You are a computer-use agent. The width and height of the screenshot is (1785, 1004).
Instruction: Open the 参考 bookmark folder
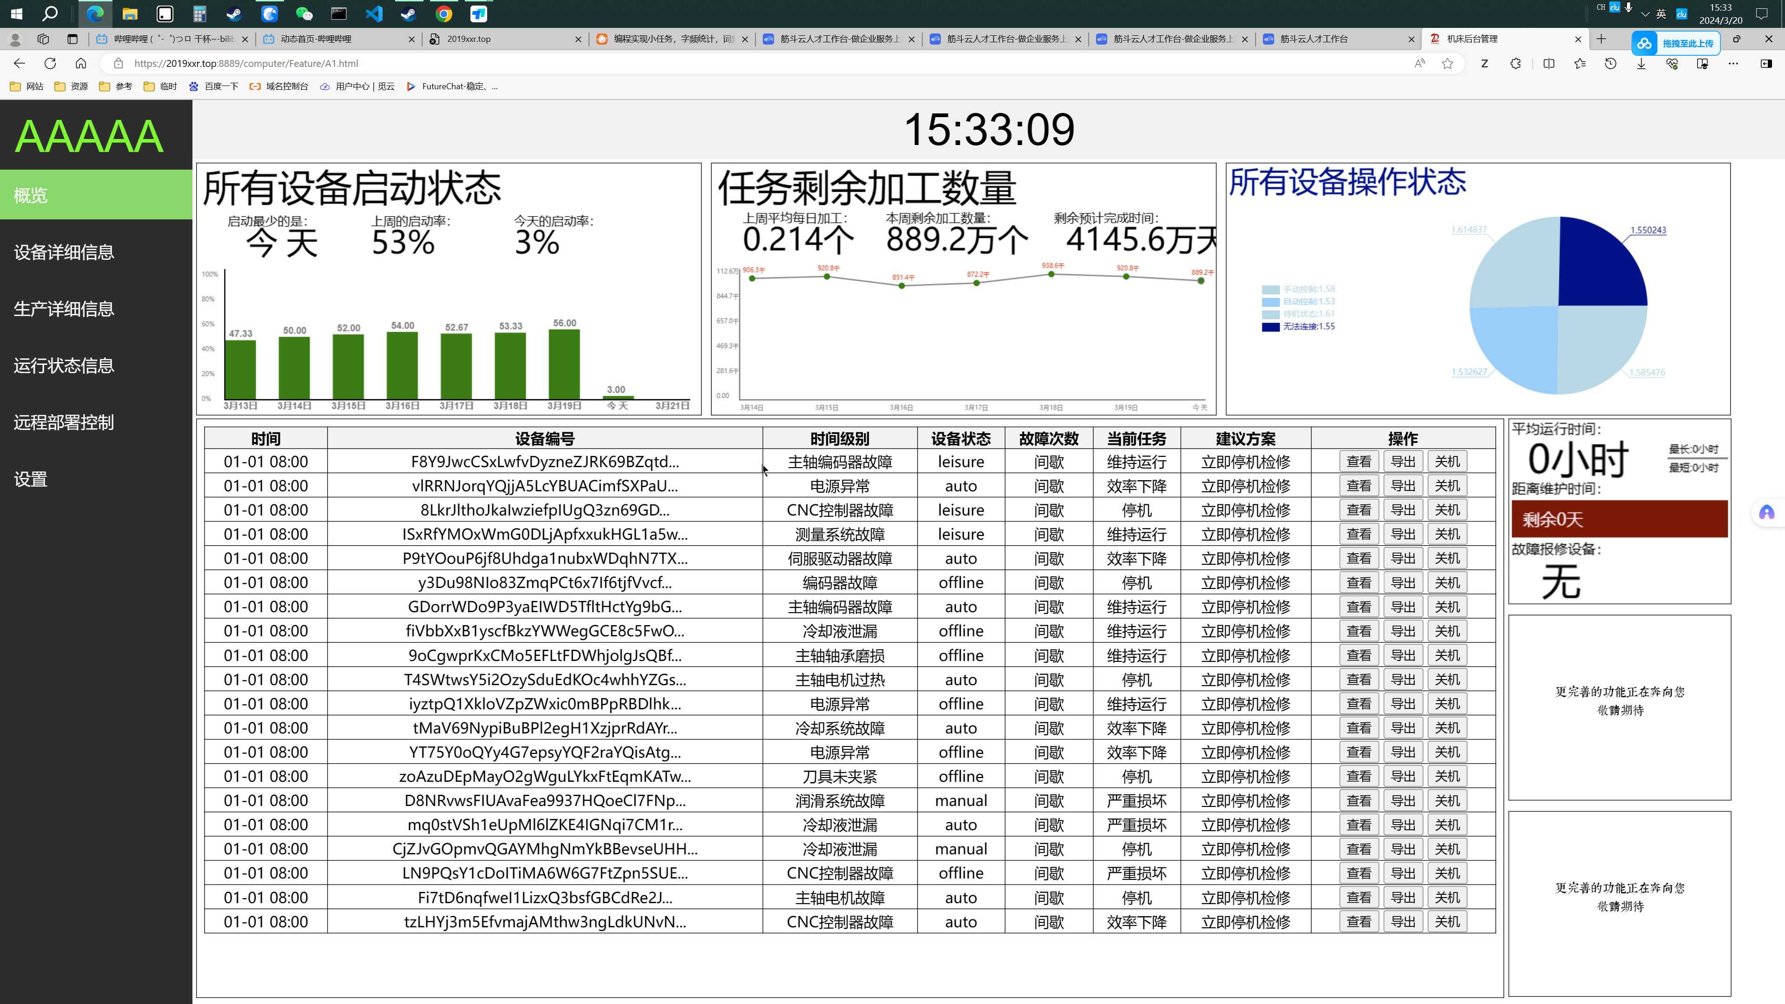116,86
